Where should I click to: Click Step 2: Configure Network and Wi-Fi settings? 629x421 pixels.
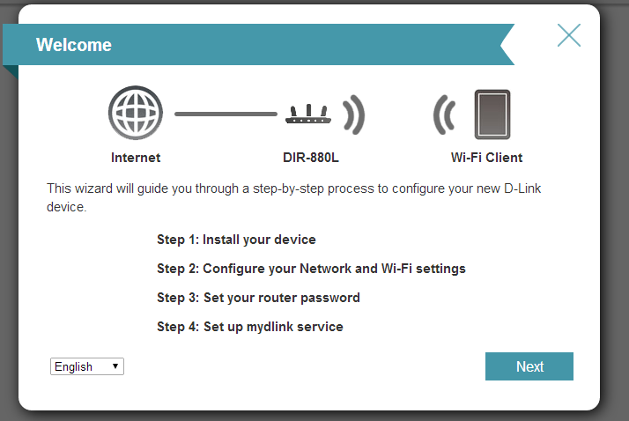tap(311, 269)
